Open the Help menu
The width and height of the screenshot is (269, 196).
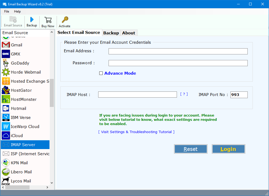17,11
